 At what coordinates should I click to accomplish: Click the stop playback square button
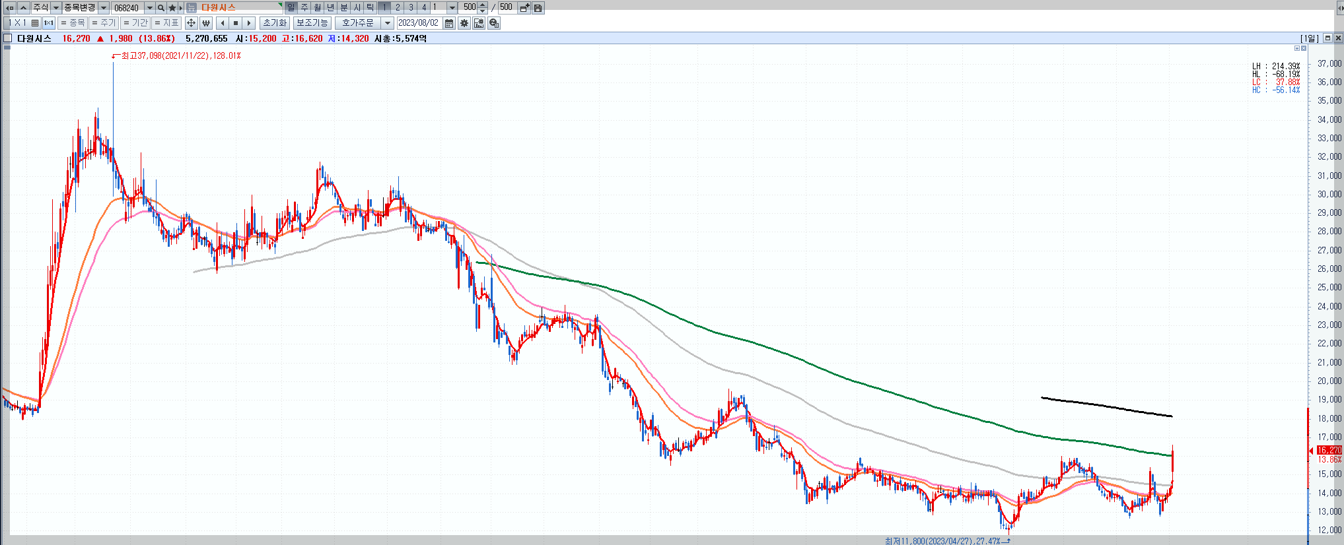(x=236, y=23)
